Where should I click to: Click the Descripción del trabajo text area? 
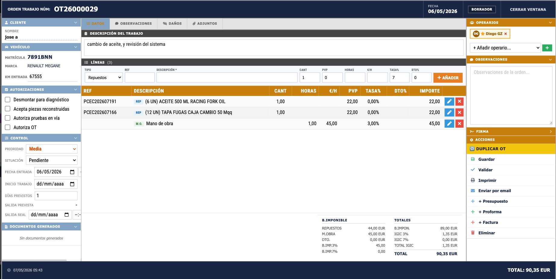pos(274,47)
